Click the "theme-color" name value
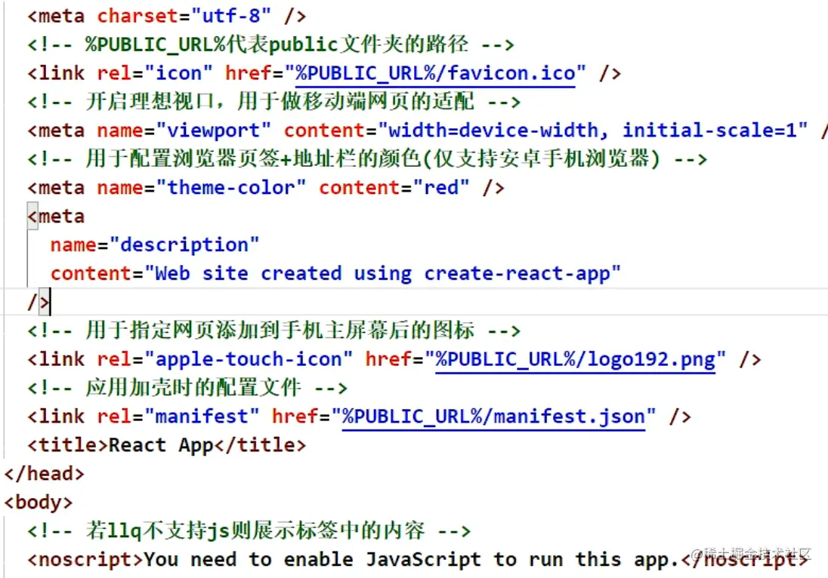828x578 pixels. pyautogui.click(x=230, y=187)
